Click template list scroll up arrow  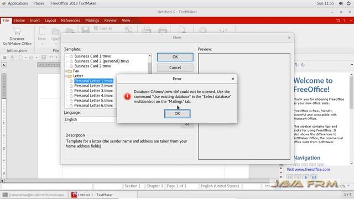click(149, 56)
